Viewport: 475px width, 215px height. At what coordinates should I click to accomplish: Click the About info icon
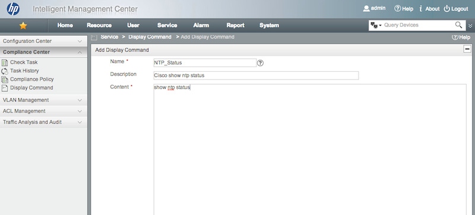(x=421, y=9)
